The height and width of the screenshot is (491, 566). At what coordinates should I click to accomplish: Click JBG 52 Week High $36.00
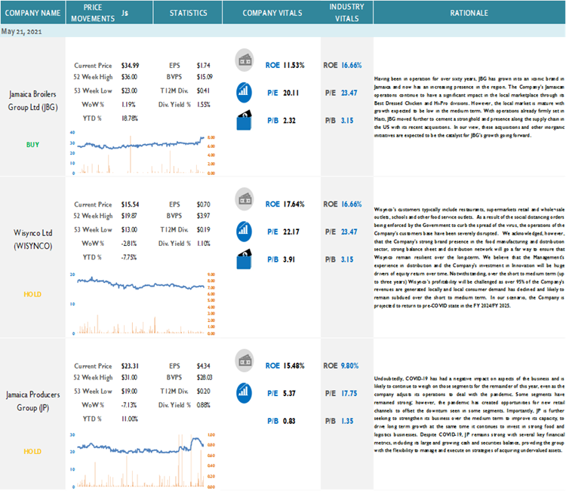129,77
